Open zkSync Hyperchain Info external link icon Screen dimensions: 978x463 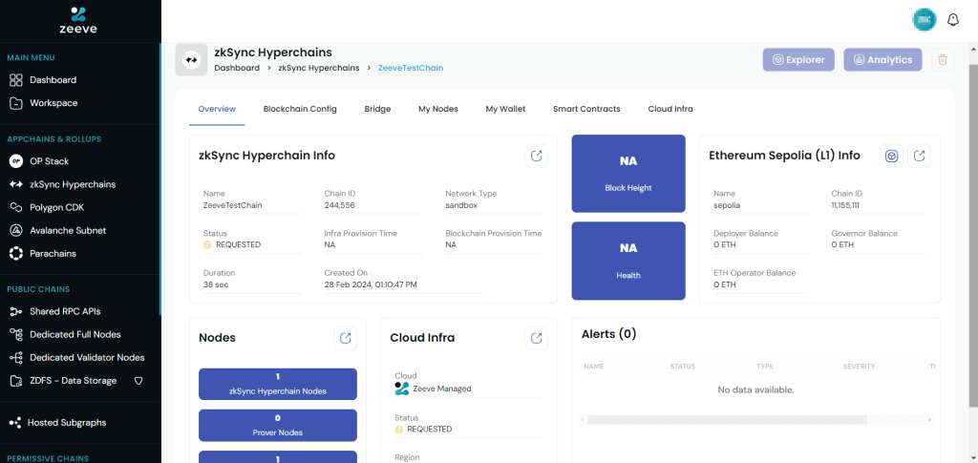[537, 156]
